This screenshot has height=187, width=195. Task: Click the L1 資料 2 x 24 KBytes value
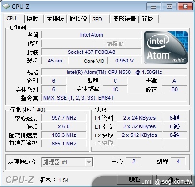point(139,118)
